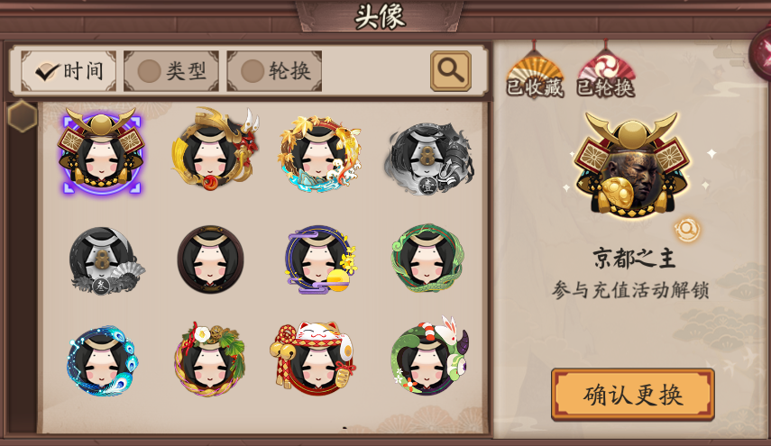Enable the 类型 sort option
The height and width of the screenshot is (446, 771).
(x=170, y=71)
